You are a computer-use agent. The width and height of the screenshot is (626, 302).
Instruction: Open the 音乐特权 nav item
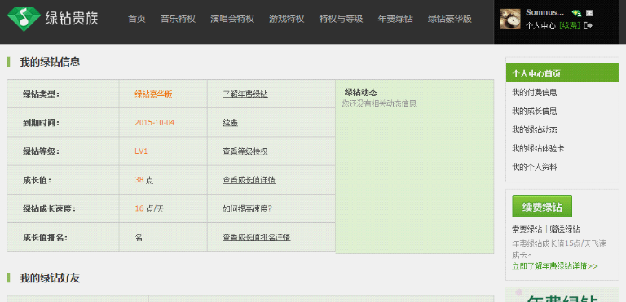click(x=178, y=19)
